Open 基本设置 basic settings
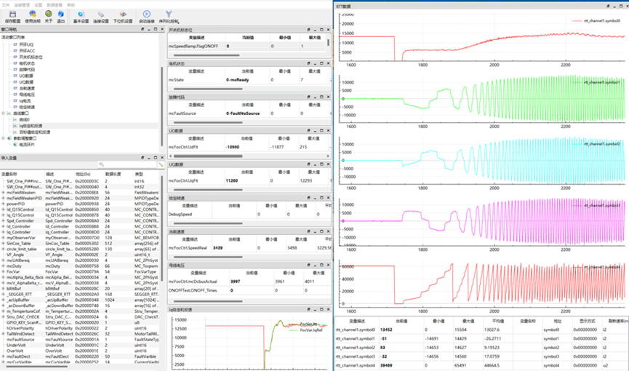The image size is (629, 371). pyautogui.click(x=81, y=17)
